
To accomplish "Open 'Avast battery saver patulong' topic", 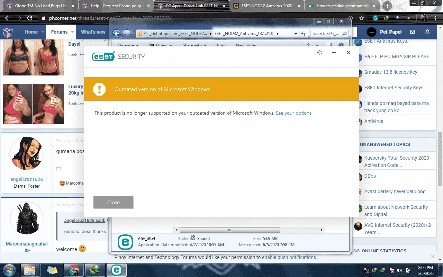I will [x=395, y=191].
